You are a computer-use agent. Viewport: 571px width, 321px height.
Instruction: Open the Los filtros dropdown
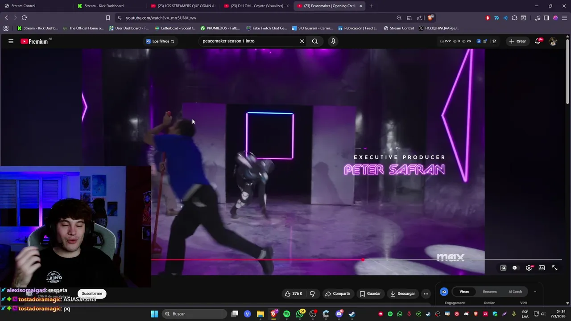[x=161, y=41]
